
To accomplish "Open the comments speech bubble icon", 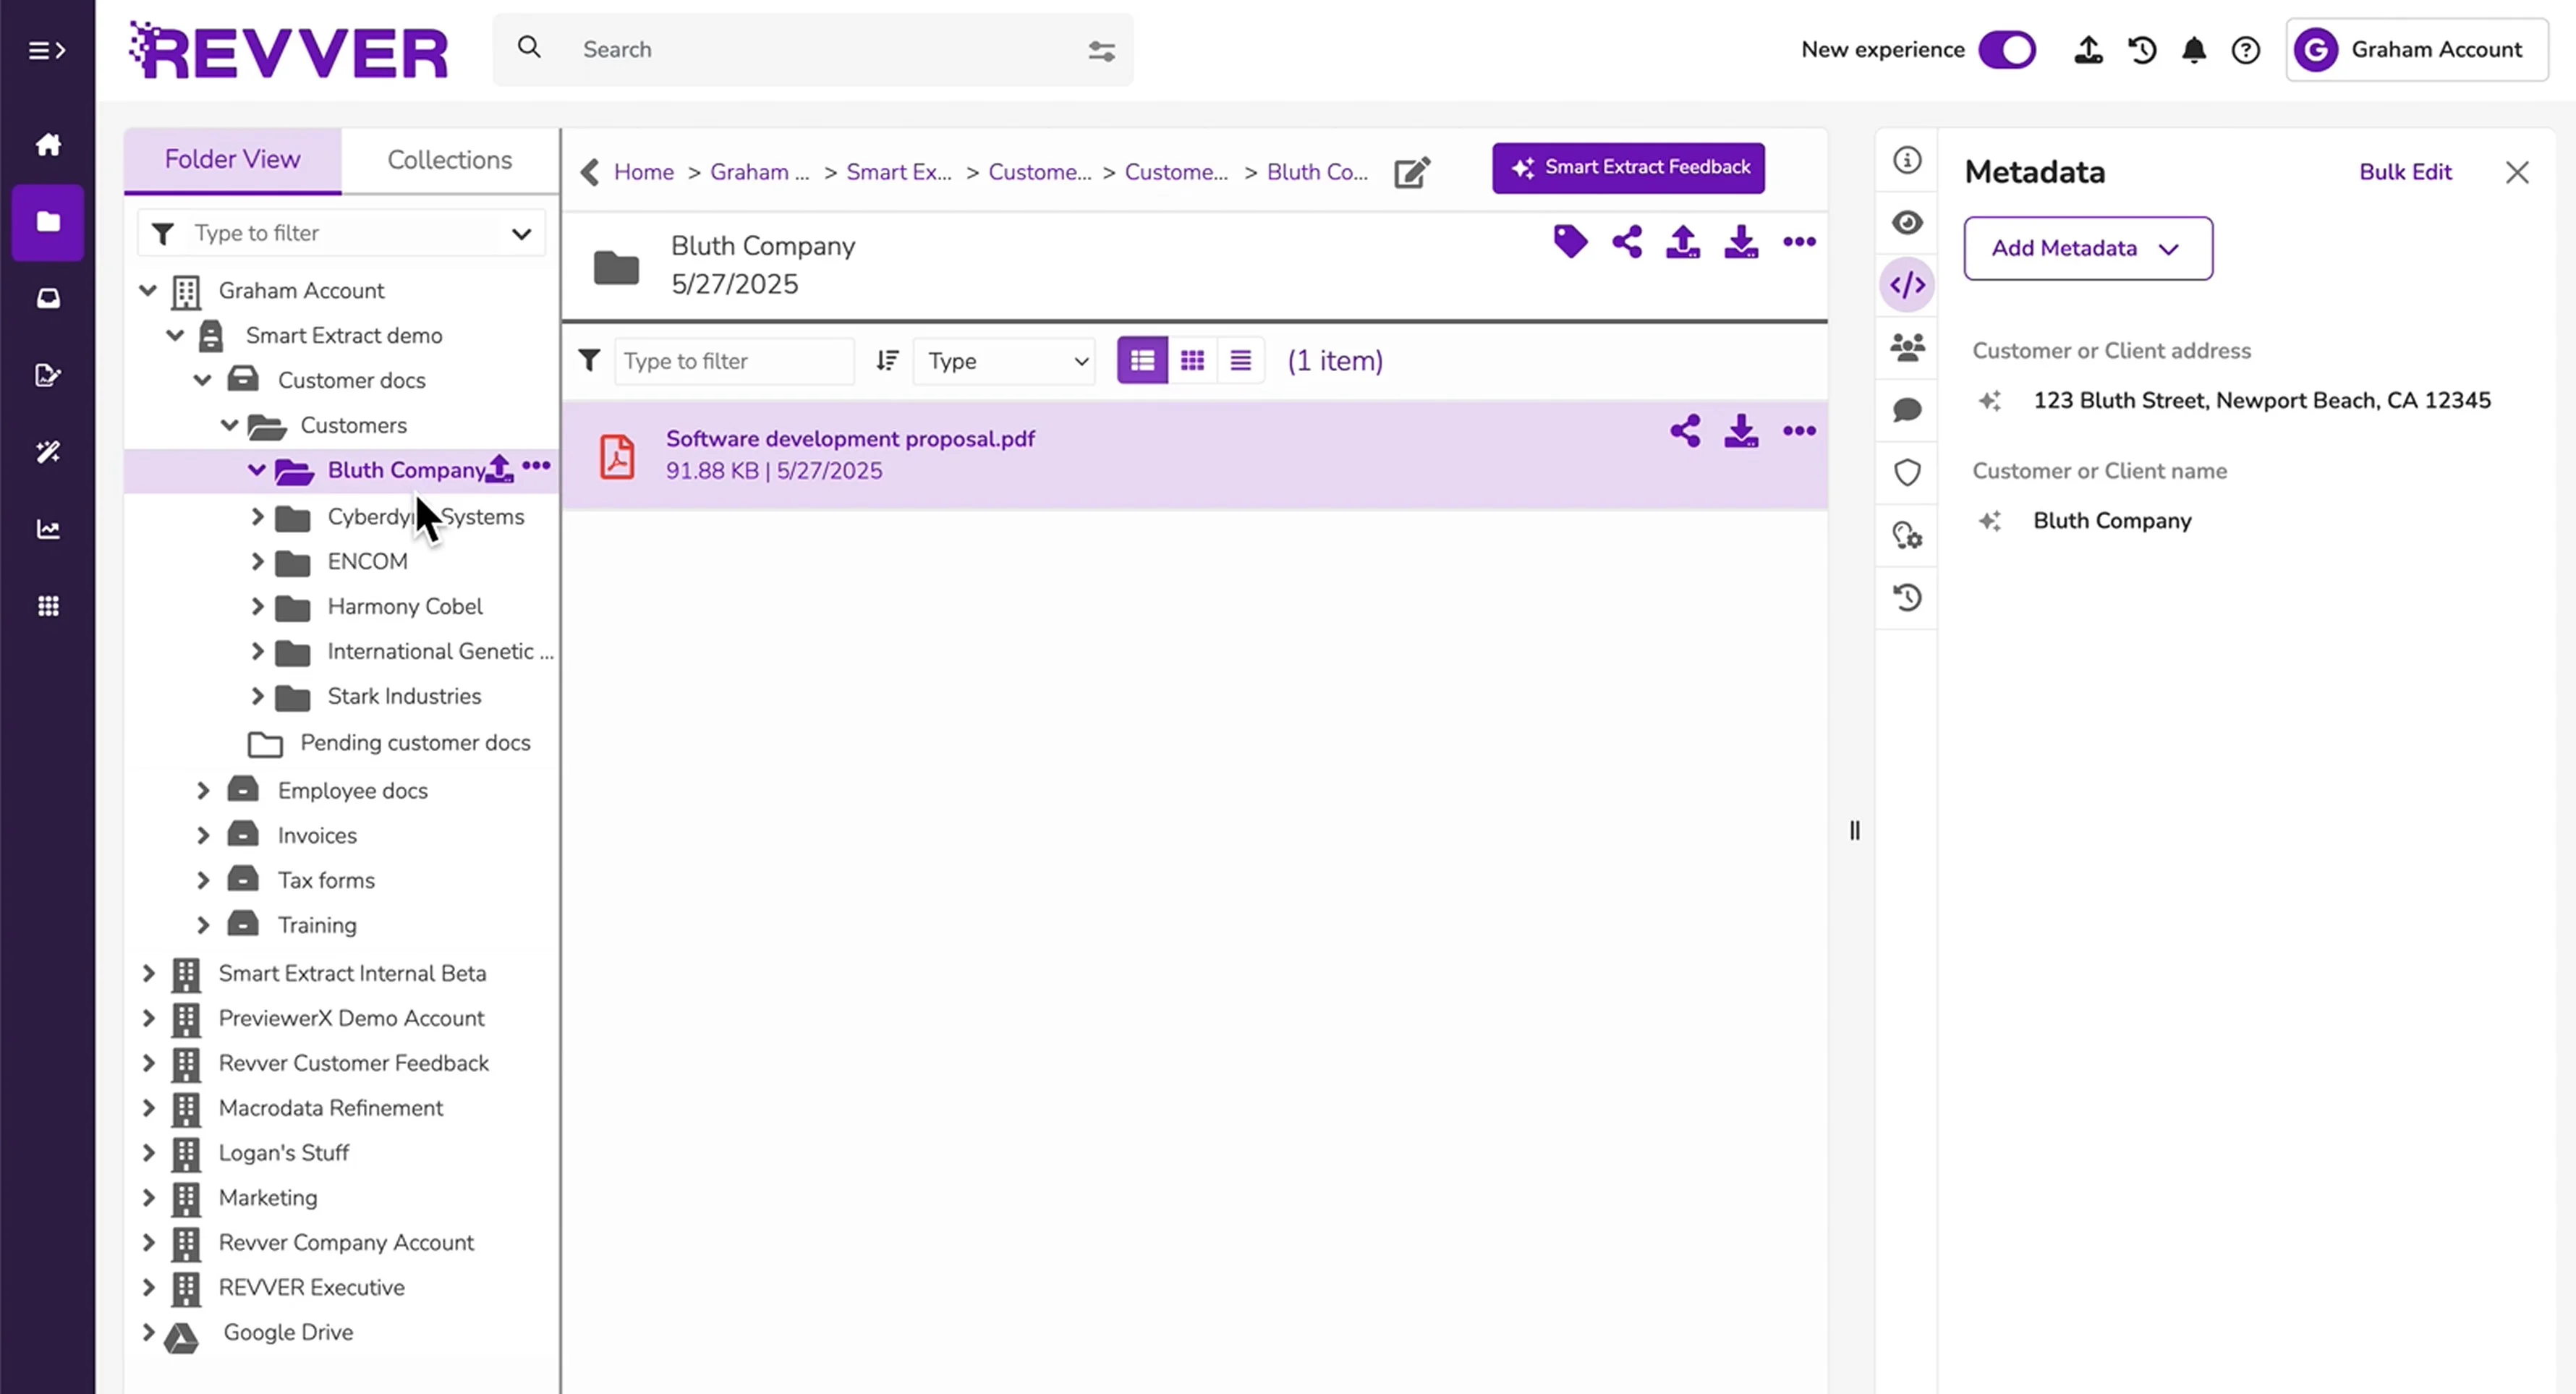I will [1907, 410].
